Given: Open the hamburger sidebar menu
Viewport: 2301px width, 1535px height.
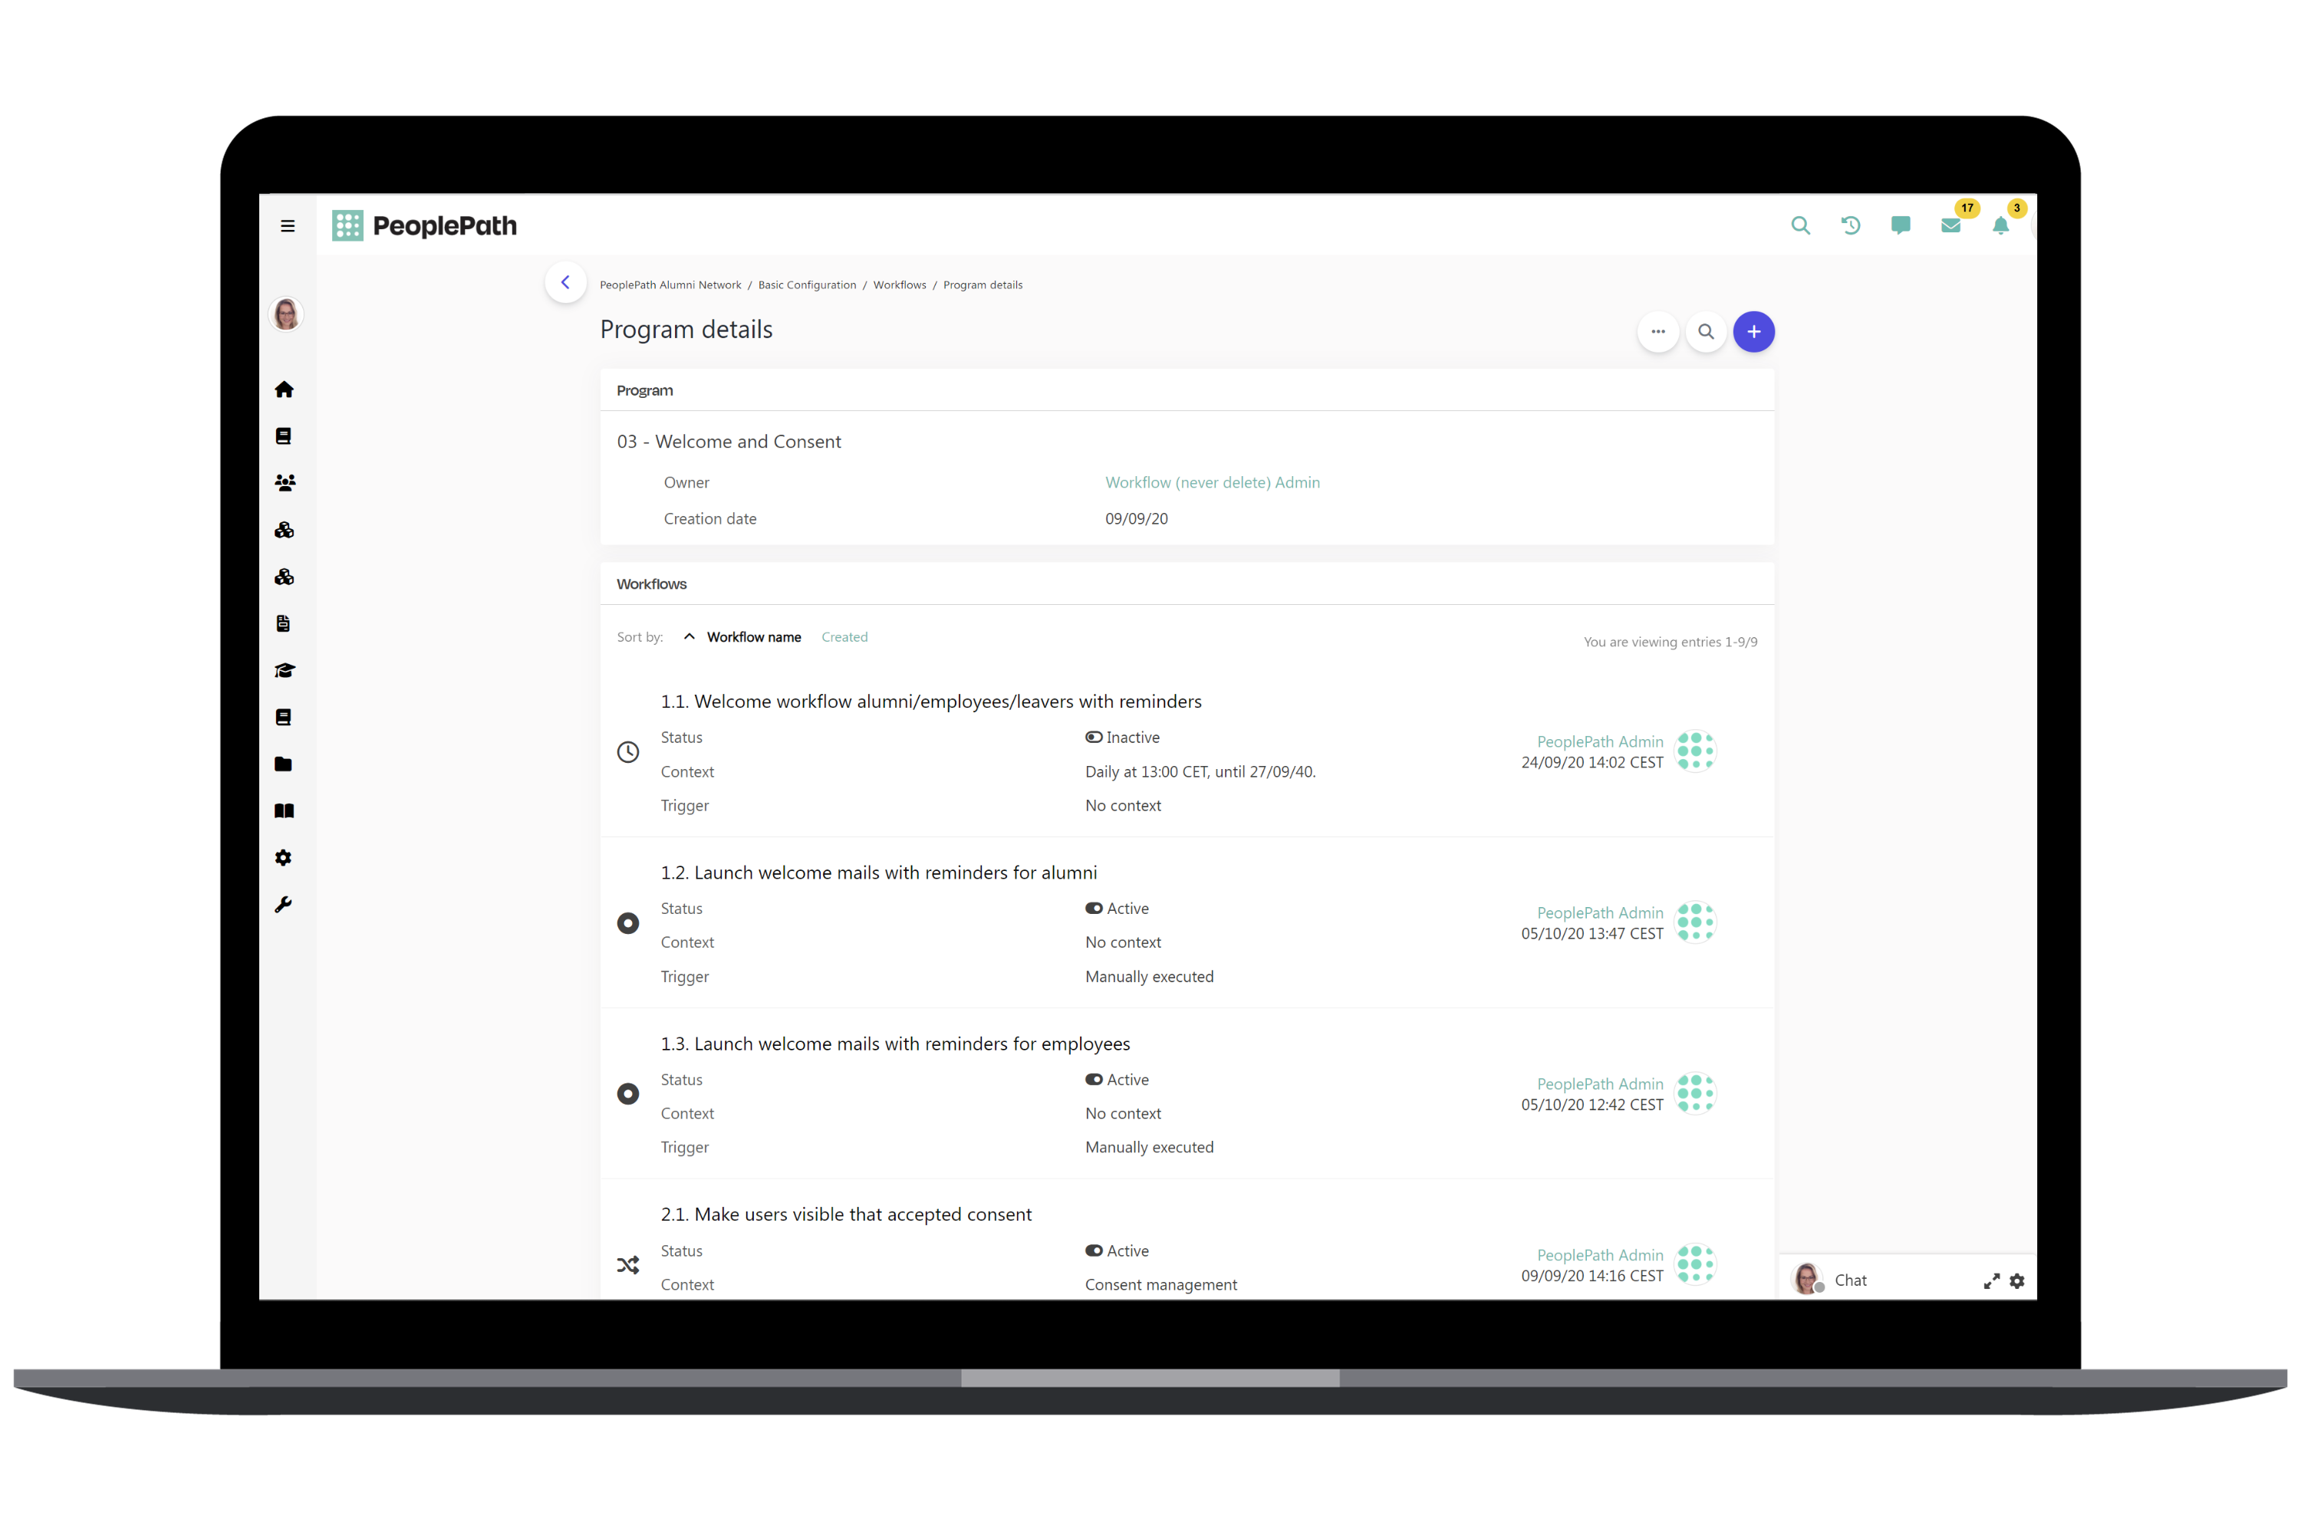Looking at the screenshot, I should [x=287, y=226].
